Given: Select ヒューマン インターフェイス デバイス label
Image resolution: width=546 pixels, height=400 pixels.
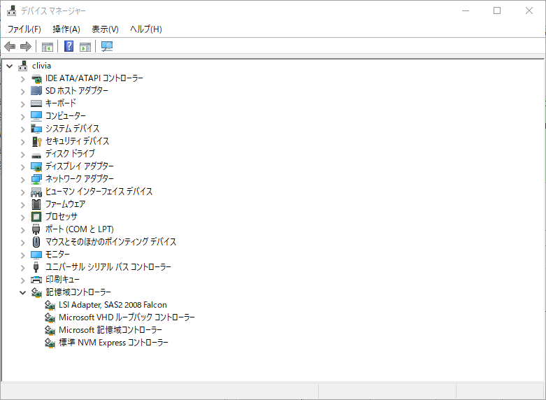Looking at the screenshot, I should coord(99,192).
